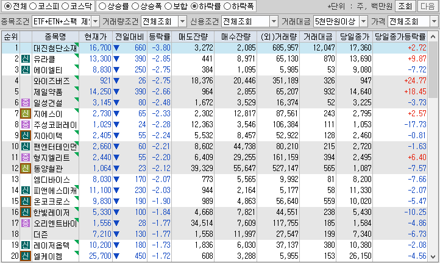Screen dimensions: 440x263
Task: Click the 다음 button
Action: tap(428, 6)
